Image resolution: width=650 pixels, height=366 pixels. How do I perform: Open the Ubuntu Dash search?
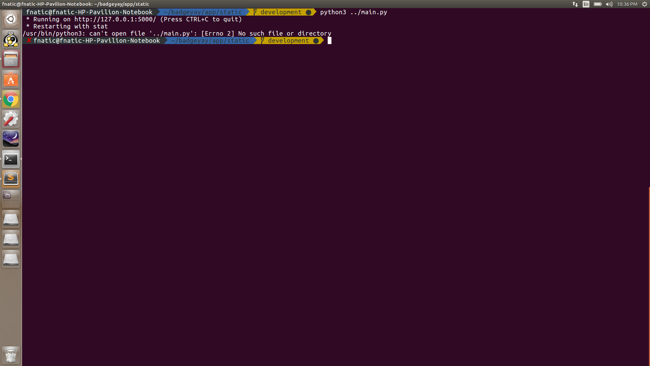coord(11,19)
